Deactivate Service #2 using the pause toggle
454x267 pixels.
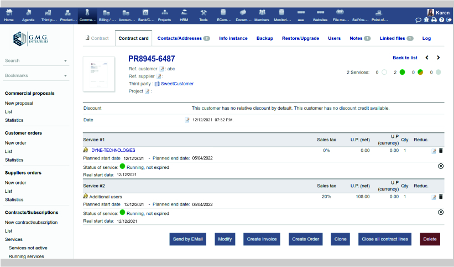click(441, 212)
